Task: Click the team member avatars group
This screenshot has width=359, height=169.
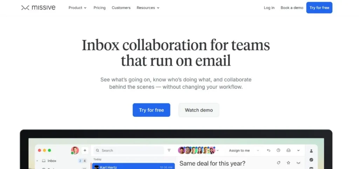Action: coord(197,150)
